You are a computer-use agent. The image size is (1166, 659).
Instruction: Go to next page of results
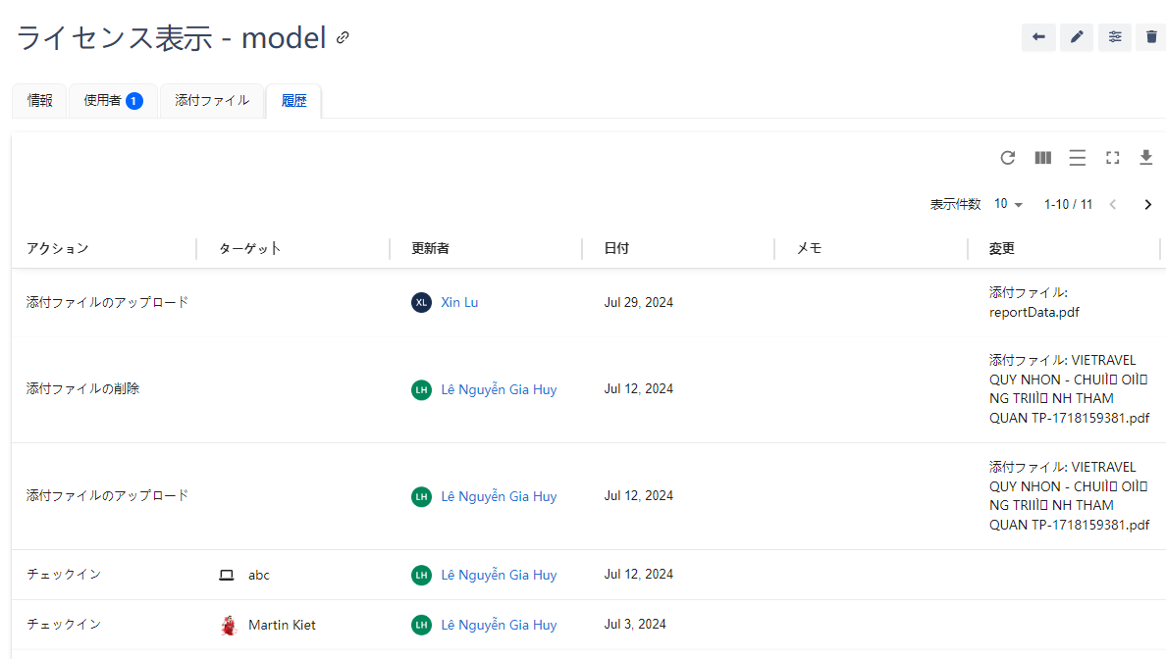1147,204
